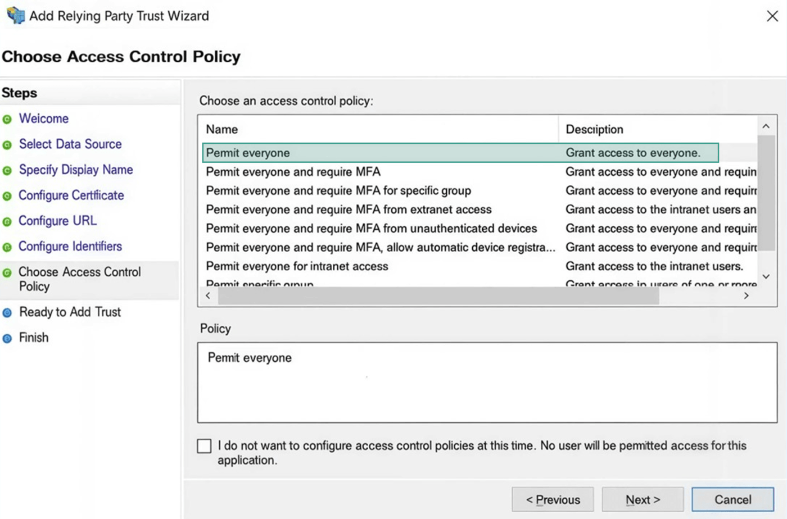Click green bullet next to Configure URL
This screenshot has height=519, width=787.
[x=7, y=222]
